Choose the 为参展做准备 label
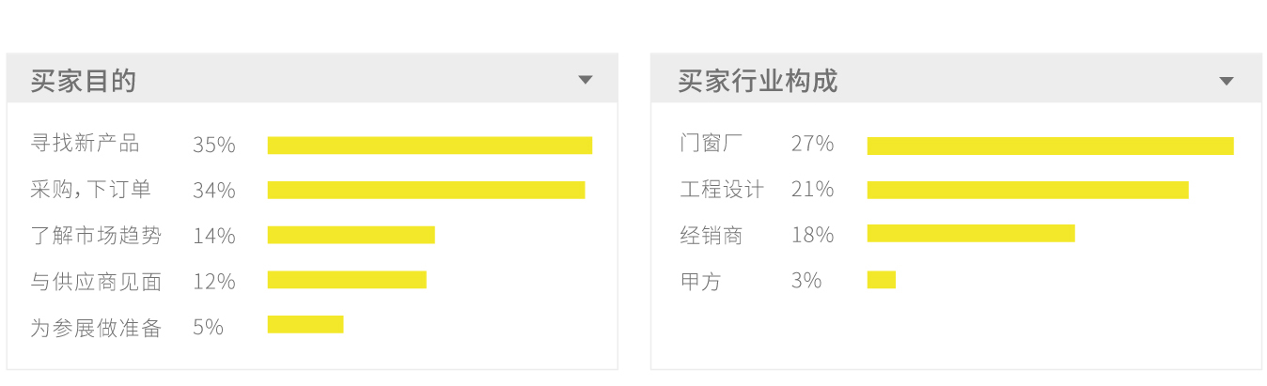Screen dimensions: 1267x386 96,327
